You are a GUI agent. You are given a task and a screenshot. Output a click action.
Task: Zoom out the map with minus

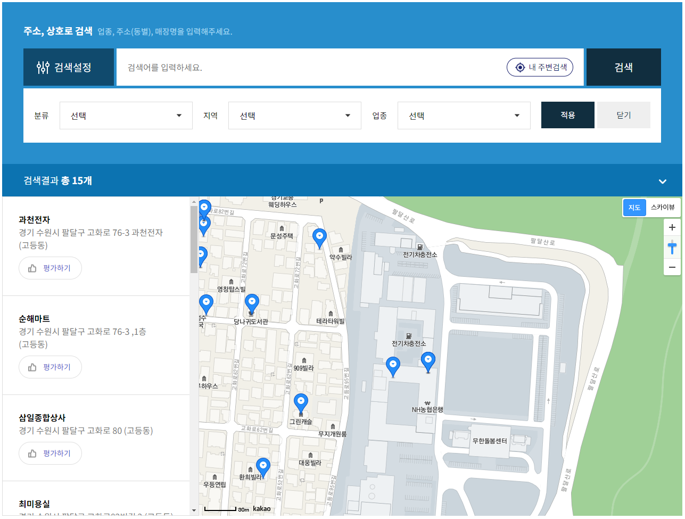click(672, 267)
